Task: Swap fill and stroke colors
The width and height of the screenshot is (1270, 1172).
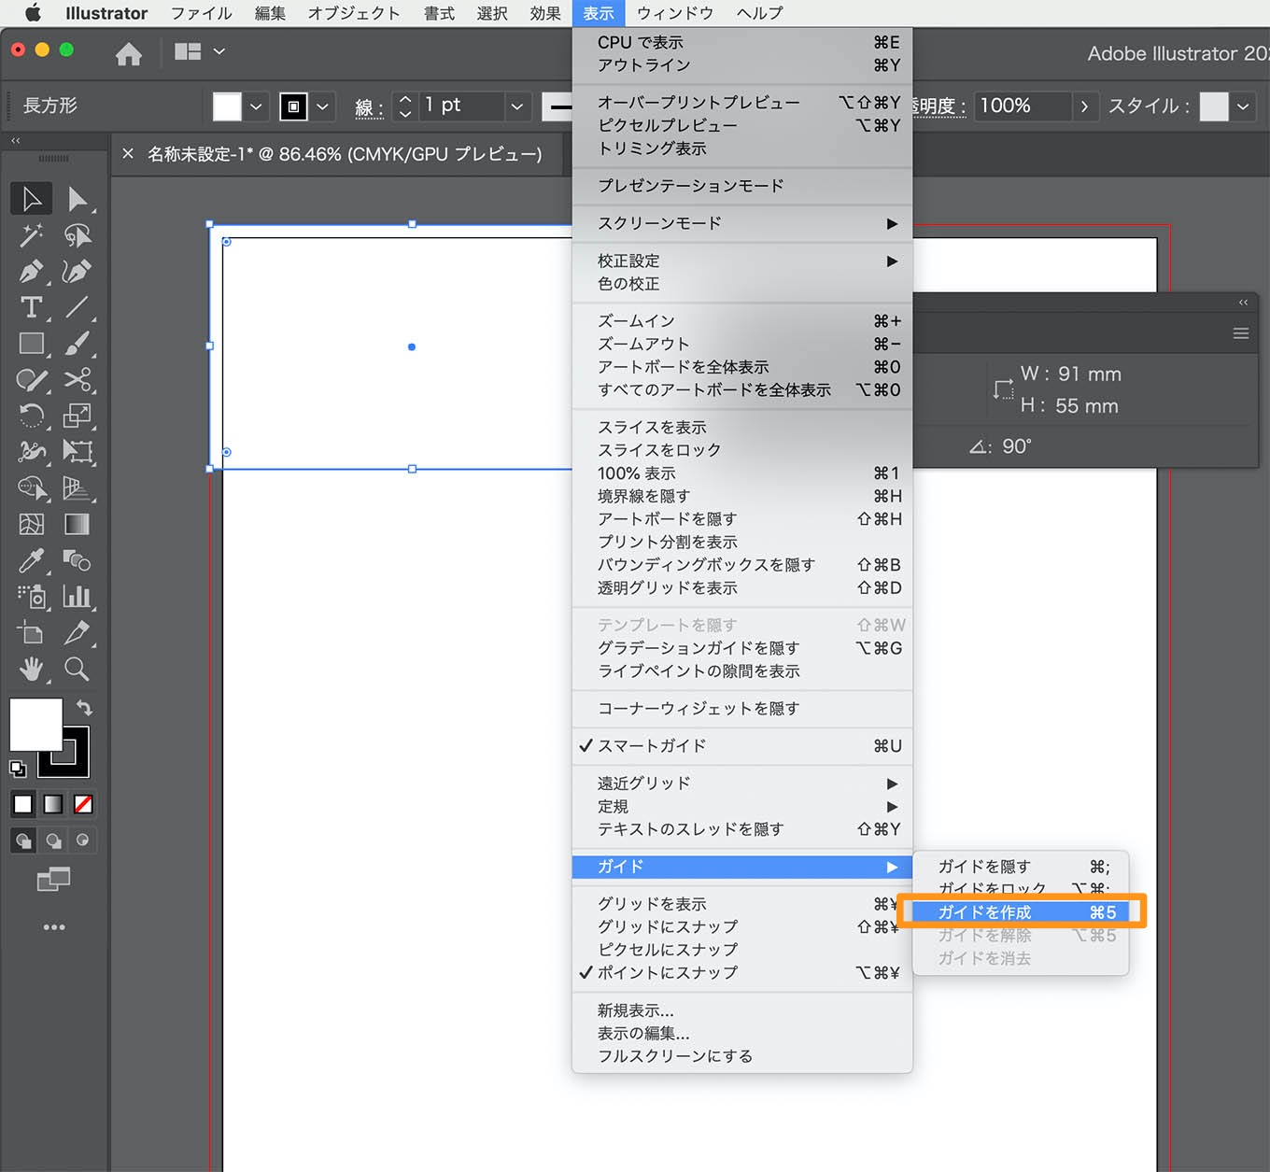Action: [84, 707]
